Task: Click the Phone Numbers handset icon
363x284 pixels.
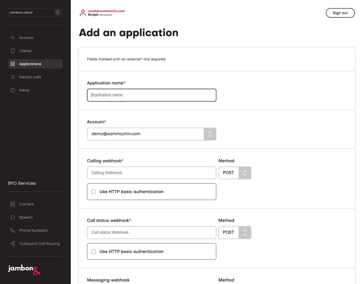Action: [13, 230]
